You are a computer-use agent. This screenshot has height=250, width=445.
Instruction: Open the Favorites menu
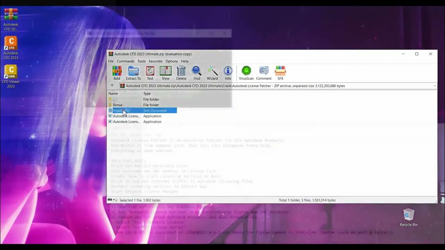[x=155, y=61]
